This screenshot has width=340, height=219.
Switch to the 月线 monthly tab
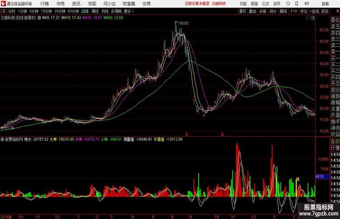coord(105,11)
